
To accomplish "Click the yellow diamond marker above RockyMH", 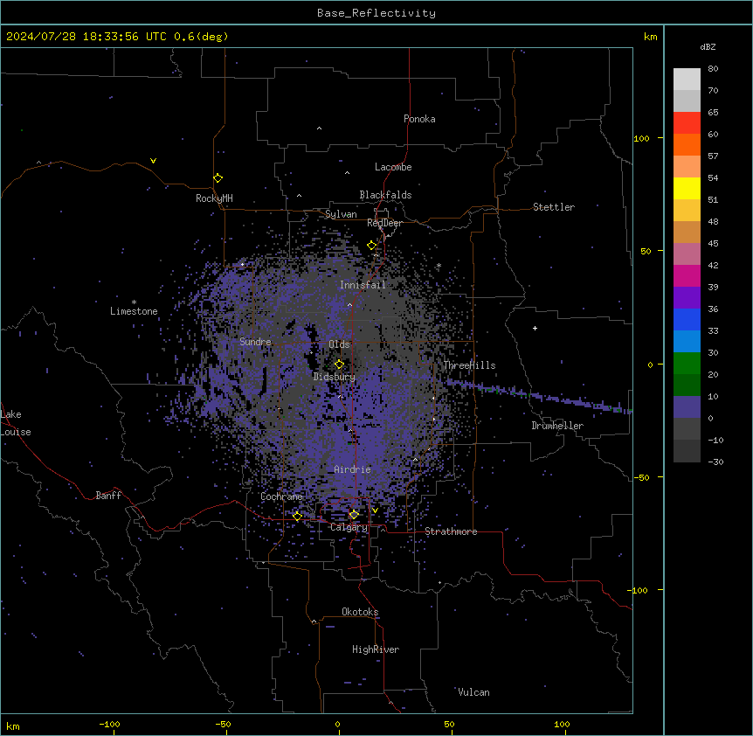I will (x=218, y=178).
